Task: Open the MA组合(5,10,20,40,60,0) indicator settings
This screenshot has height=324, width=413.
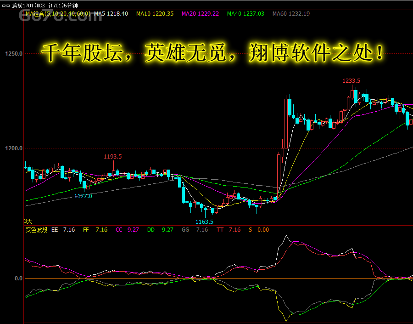Action: [x=58, y=14]
